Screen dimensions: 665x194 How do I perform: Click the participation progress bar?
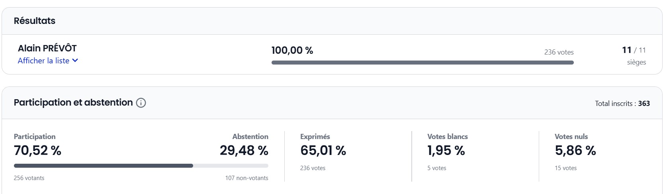[141, 166]
